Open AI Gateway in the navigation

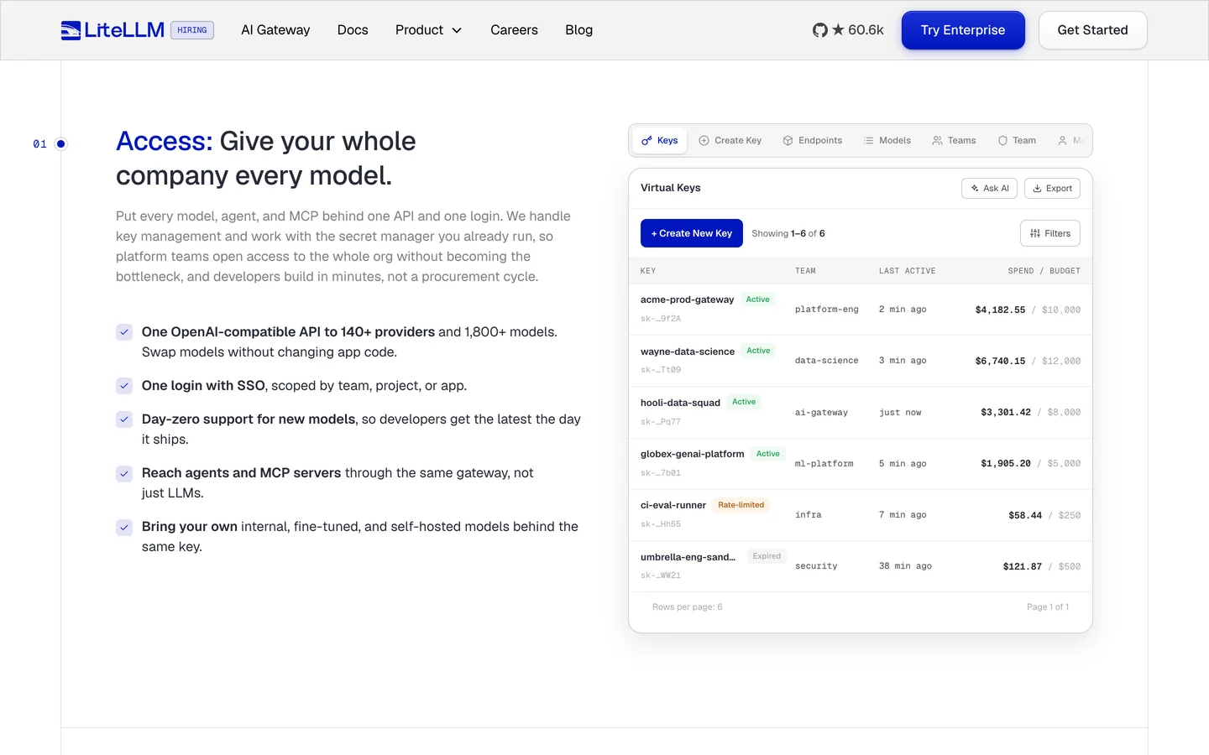(275, 30)
